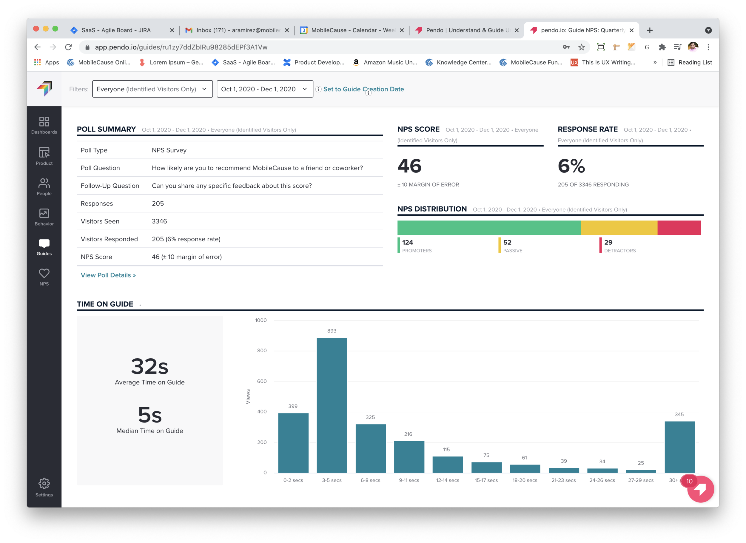Open the Amazon Music bookmark
This screenshot has width=746, height=543.
(385, 62)
